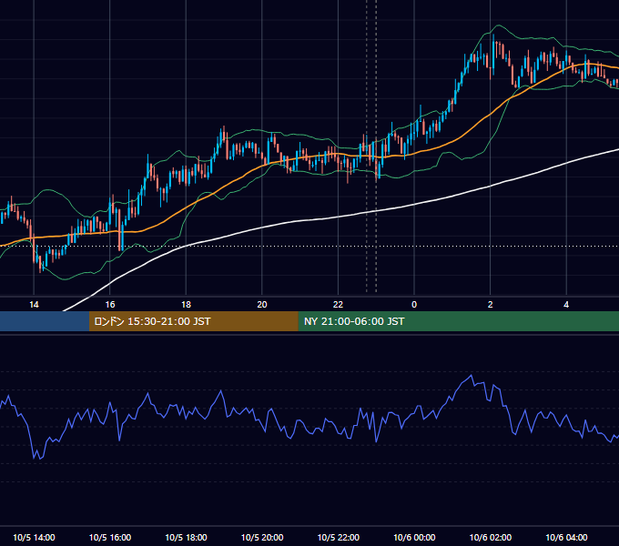
Task: Click the NY 21:00-06:00 JST session bar
Action: coord(458,321)
